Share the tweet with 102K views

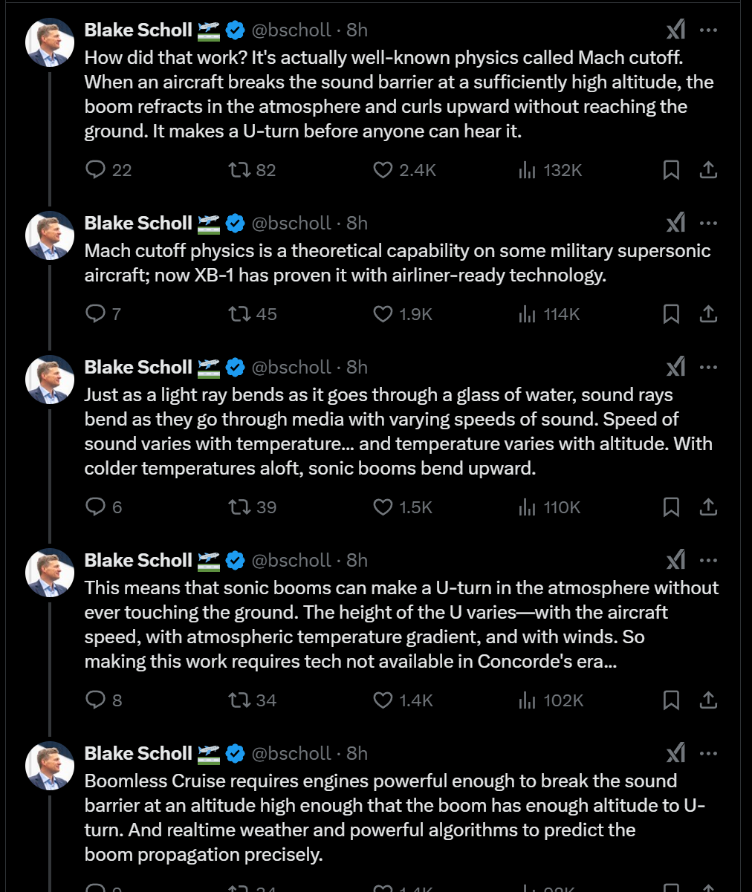(x=708, y=700)
